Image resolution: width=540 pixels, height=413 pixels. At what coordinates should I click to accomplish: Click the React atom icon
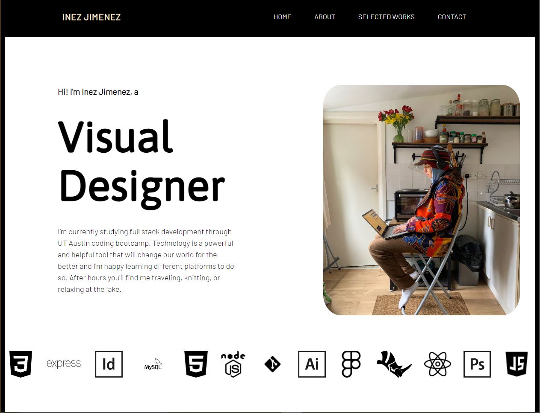click(437, 364)
